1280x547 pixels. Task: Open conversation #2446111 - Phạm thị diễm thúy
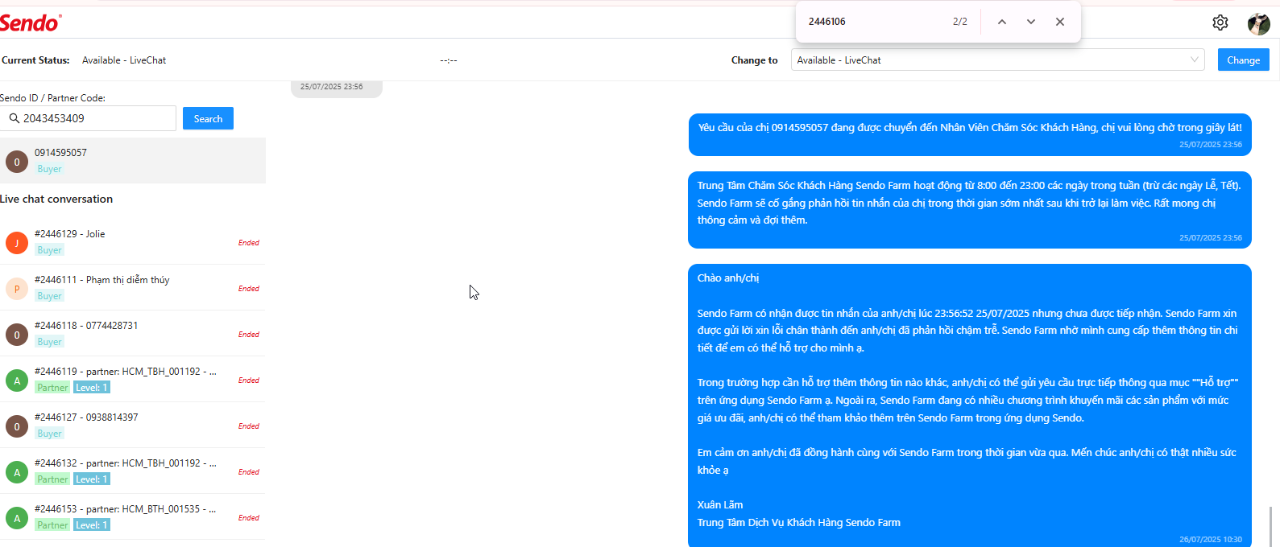(133, 288)
